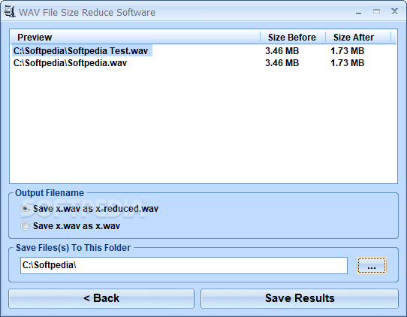Minimize the WAV File Size Reduce window

(x=358, y=12)
